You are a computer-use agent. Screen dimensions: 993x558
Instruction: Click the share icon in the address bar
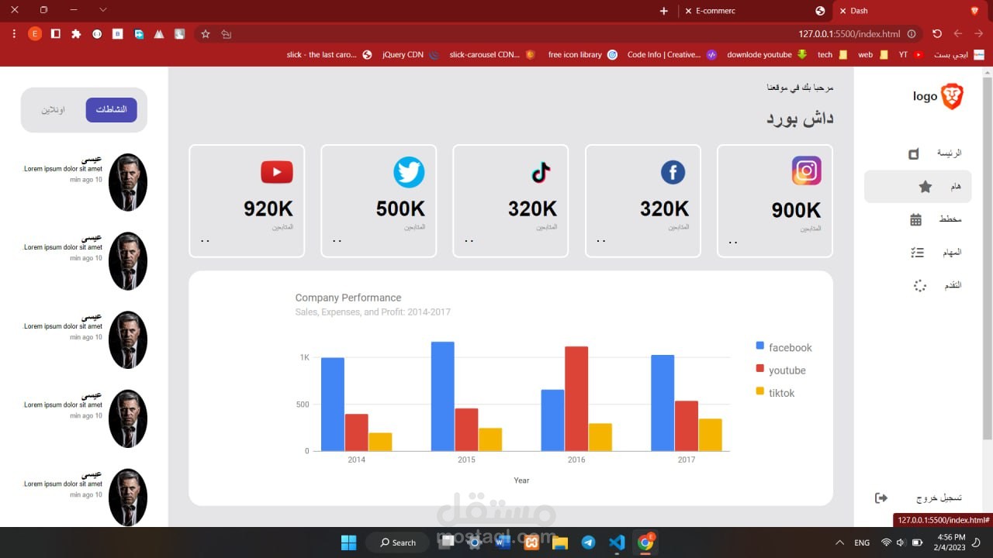[227, 34]
